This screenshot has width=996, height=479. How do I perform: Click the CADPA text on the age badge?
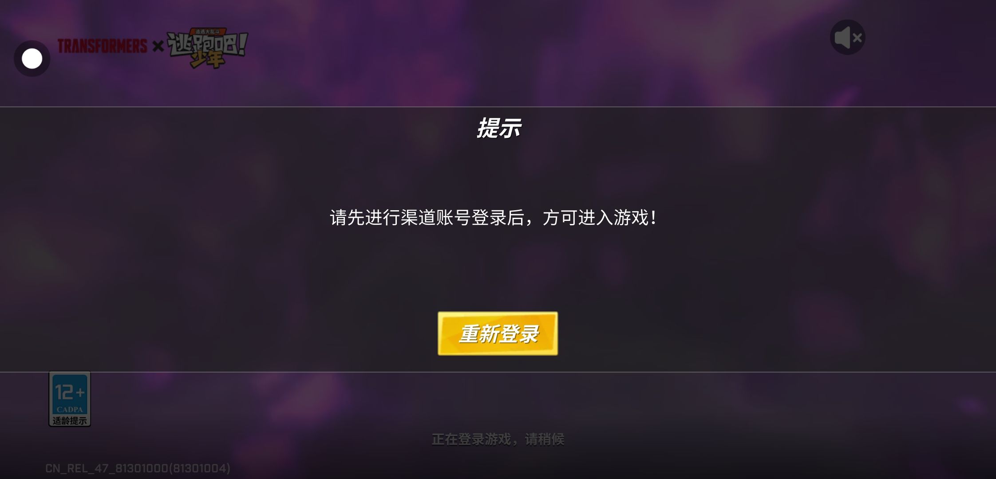point(70,409)
